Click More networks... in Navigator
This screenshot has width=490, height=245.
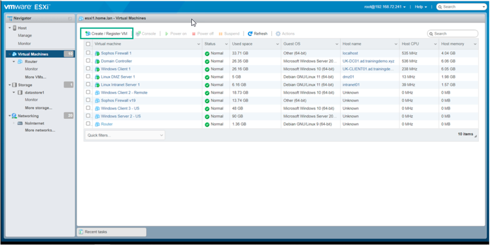point(40,130)
